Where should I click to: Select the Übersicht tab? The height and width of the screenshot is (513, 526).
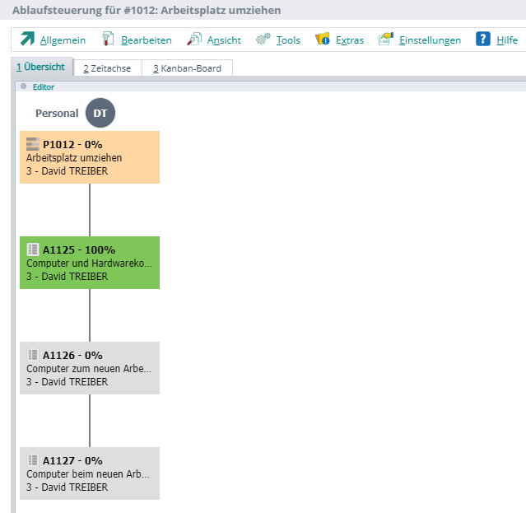click(40, 68)
